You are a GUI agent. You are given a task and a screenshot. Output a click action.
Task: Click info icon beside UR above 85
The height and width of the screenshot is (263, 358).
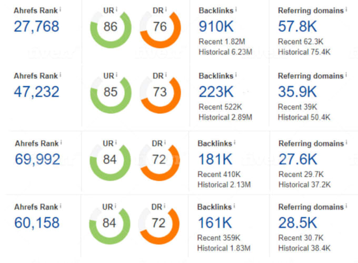(116, 75)
